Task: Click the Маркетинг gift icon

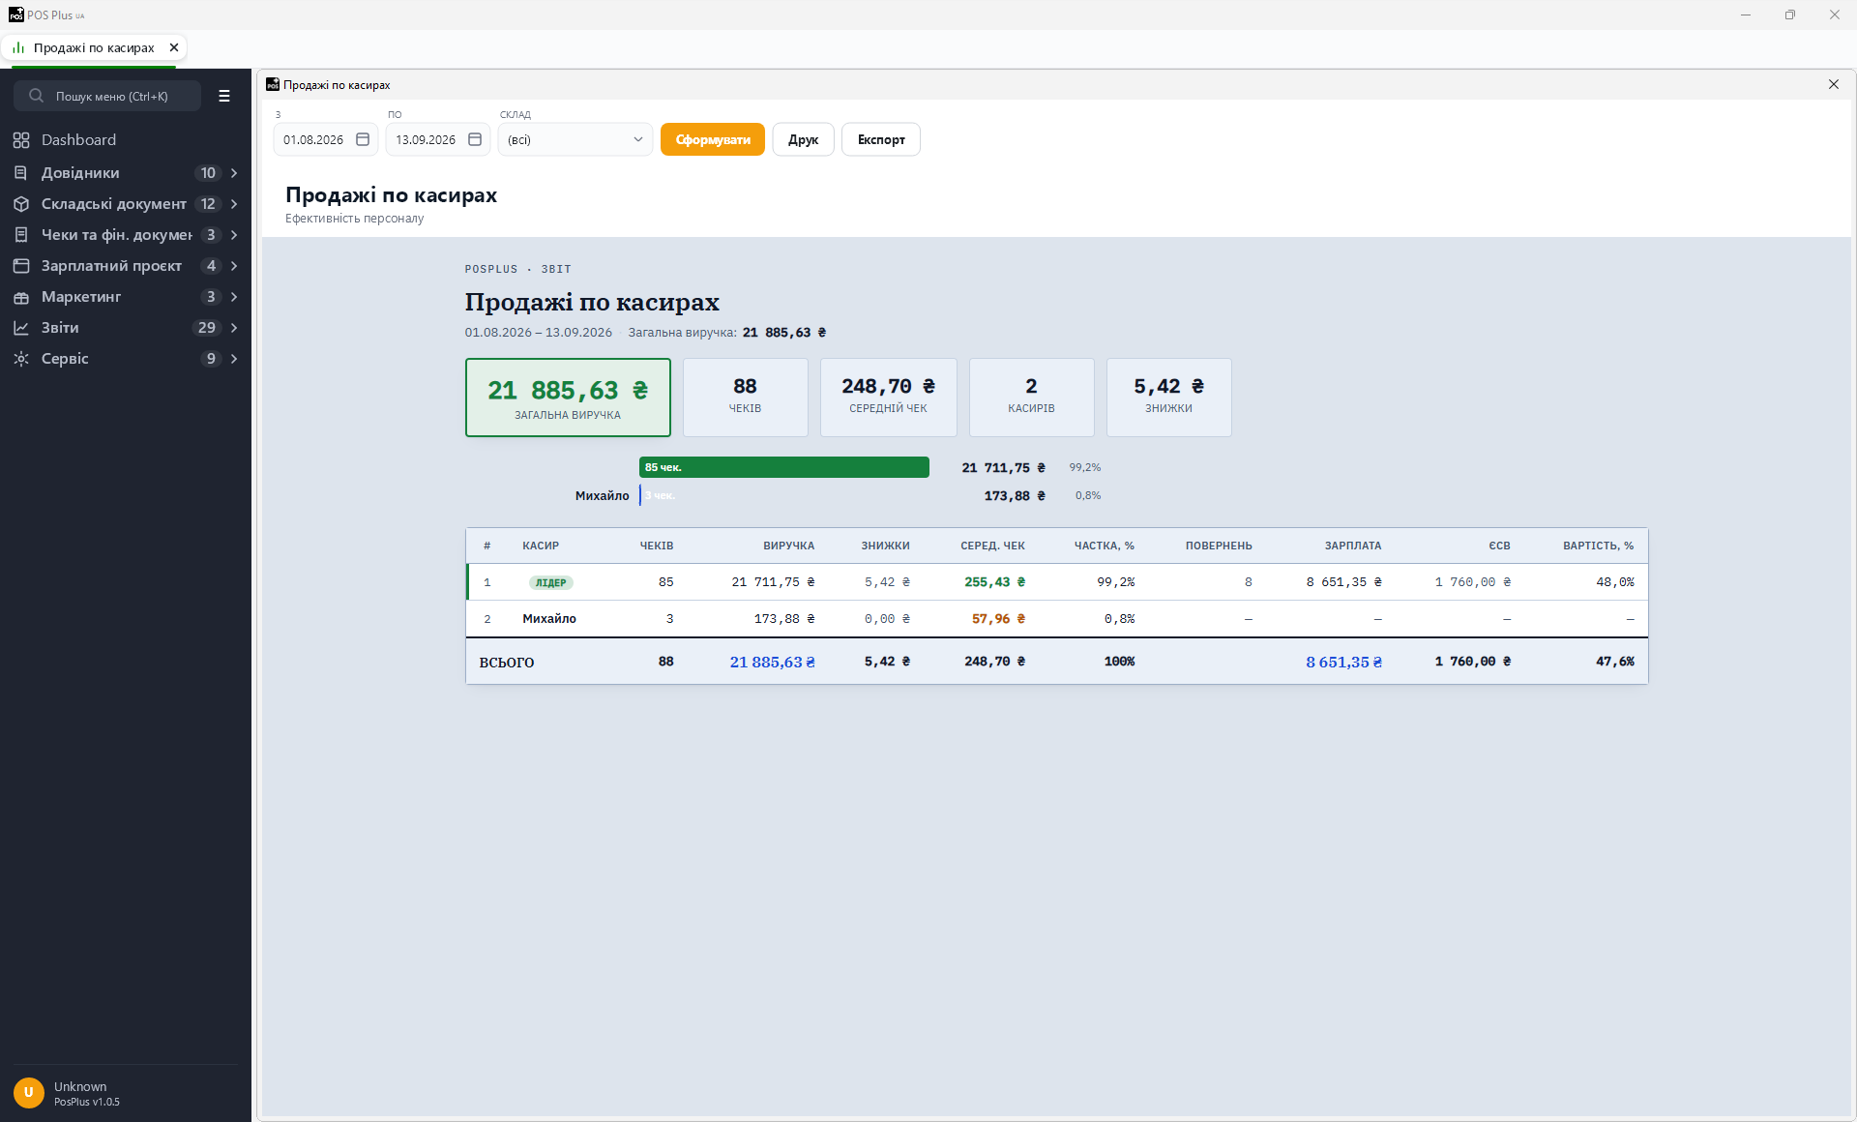Action: click(x=21, y=297)
